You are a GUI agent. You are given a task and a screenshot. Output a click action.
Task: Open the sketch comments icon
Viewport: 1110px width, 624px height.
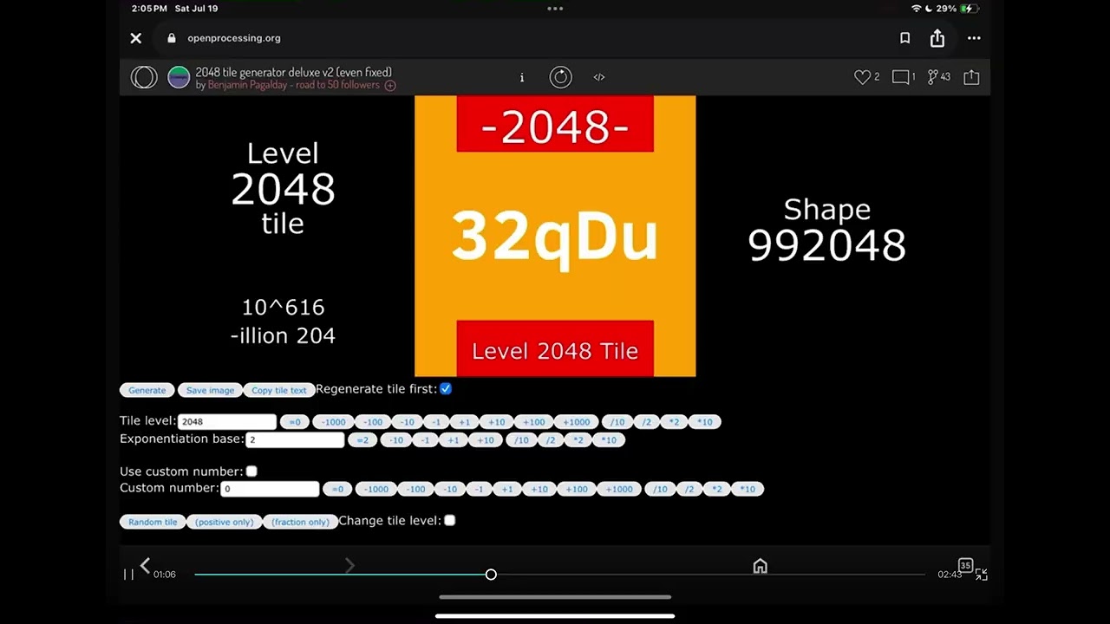click(901, 77)
